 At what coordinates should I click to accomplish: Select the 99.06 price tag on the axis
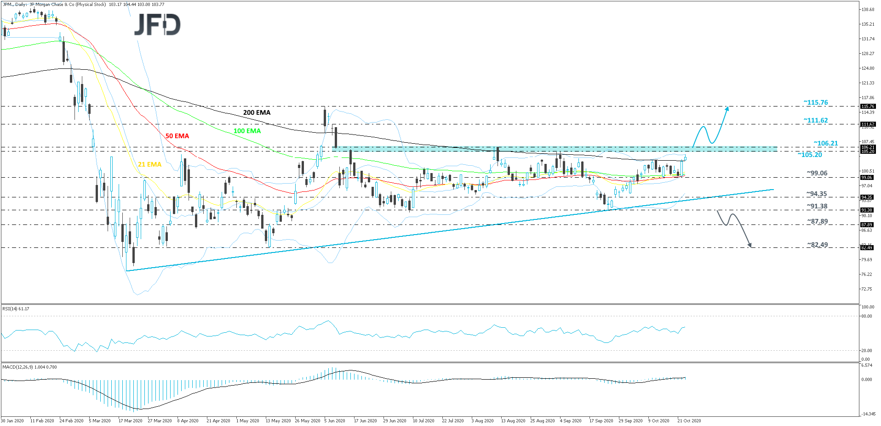click(867, 178)
